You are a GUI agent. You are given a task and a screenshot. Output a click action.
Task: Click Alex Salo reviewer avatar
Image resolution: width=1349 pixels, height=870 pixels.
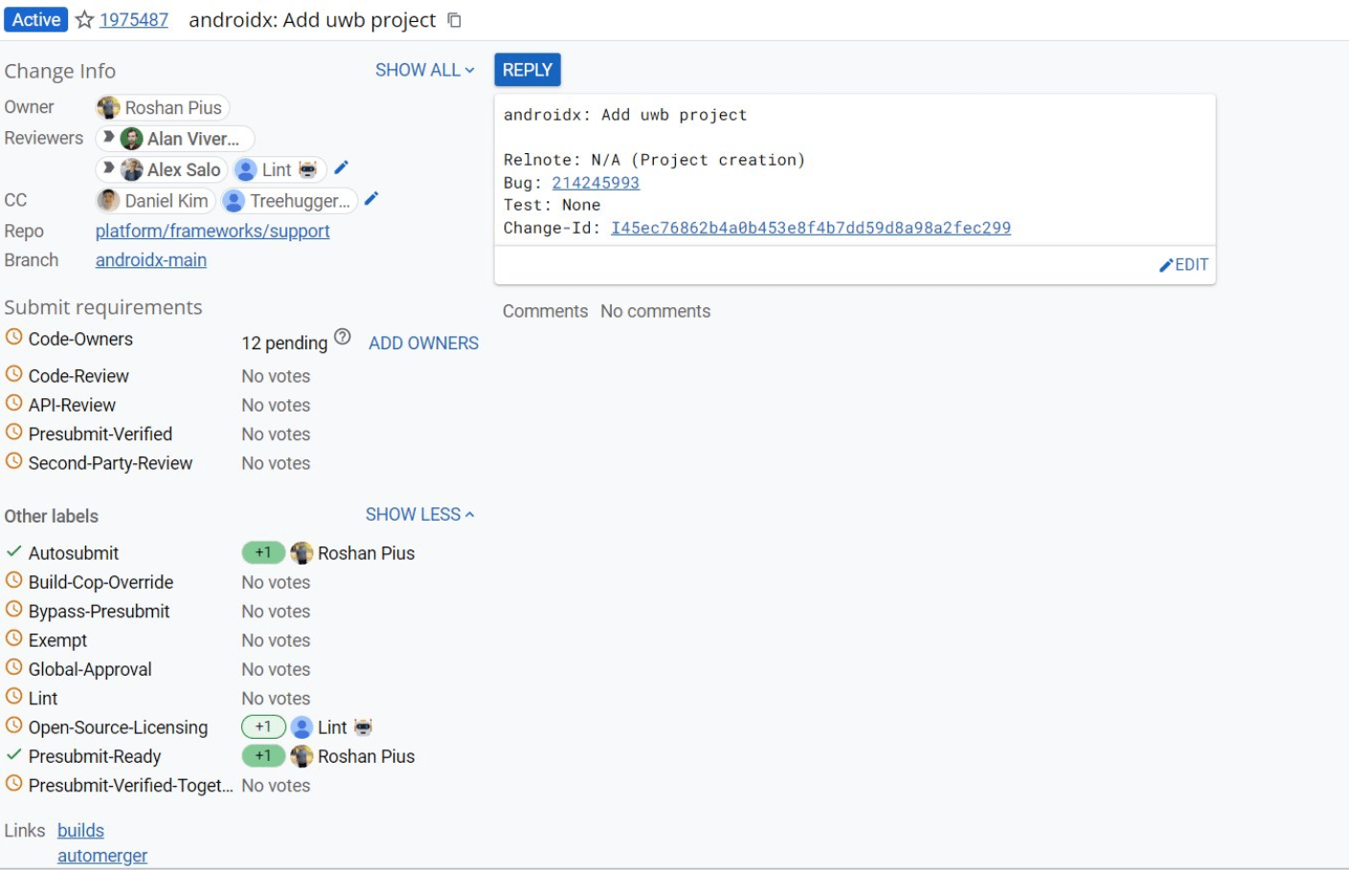coord(132,169)
